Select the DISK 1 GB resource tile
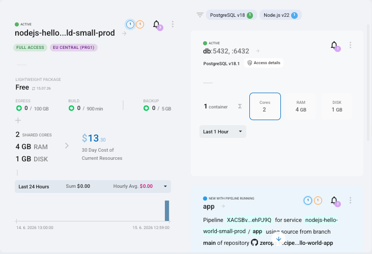This screenshot has width=372, height=254. pyautogui.click(x=337, y=106)
